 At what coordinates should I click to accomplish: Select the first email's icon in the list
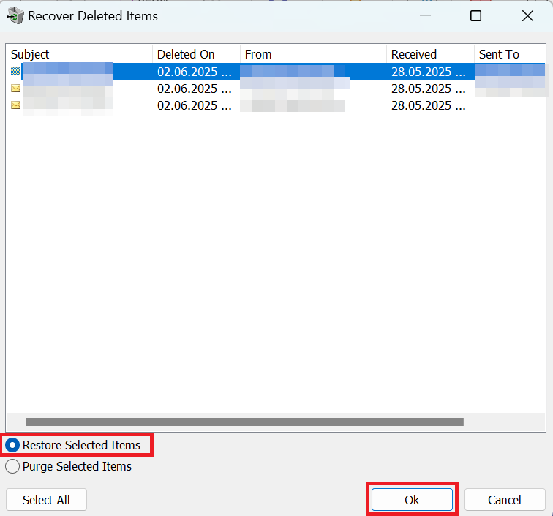tap(15, 71)
